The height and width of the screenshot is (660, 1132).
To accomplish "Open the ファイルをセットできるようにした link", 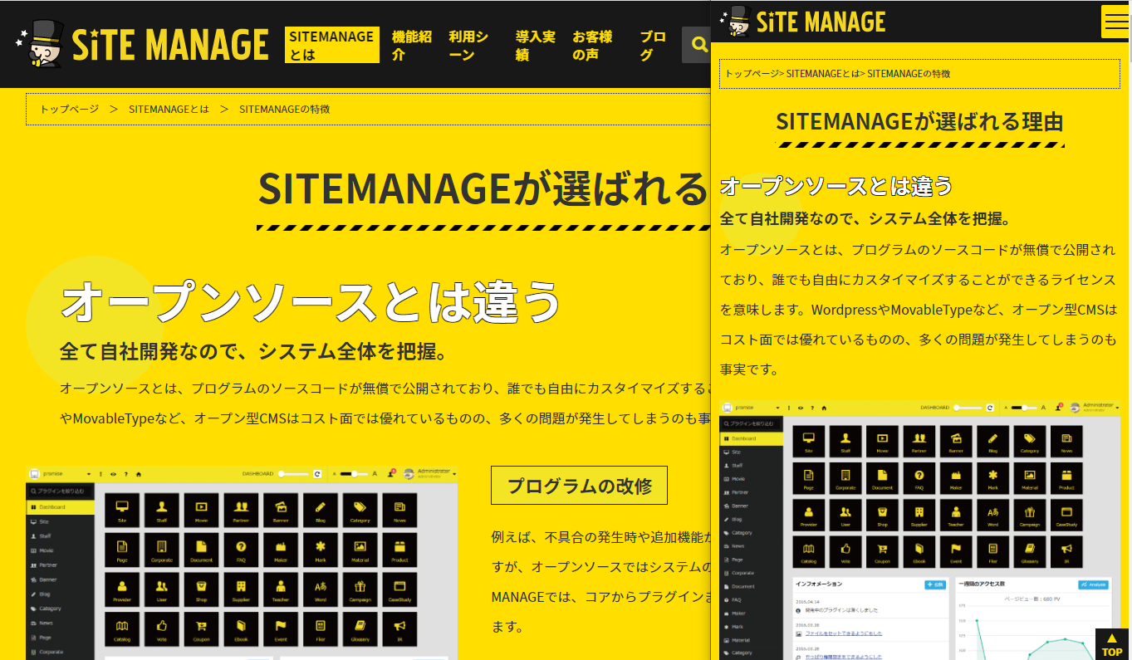I will pyautogui.click(x=844, y=633).
